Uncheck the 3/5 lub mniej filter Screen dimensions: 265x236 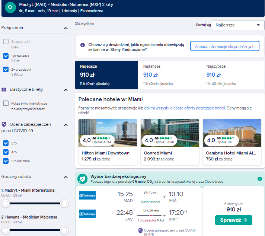(x=6, y=161)
